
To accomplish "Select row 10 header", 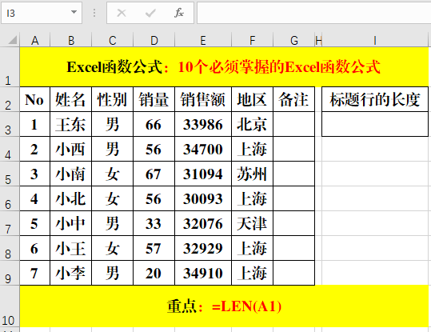I will [x=10, y=306].
